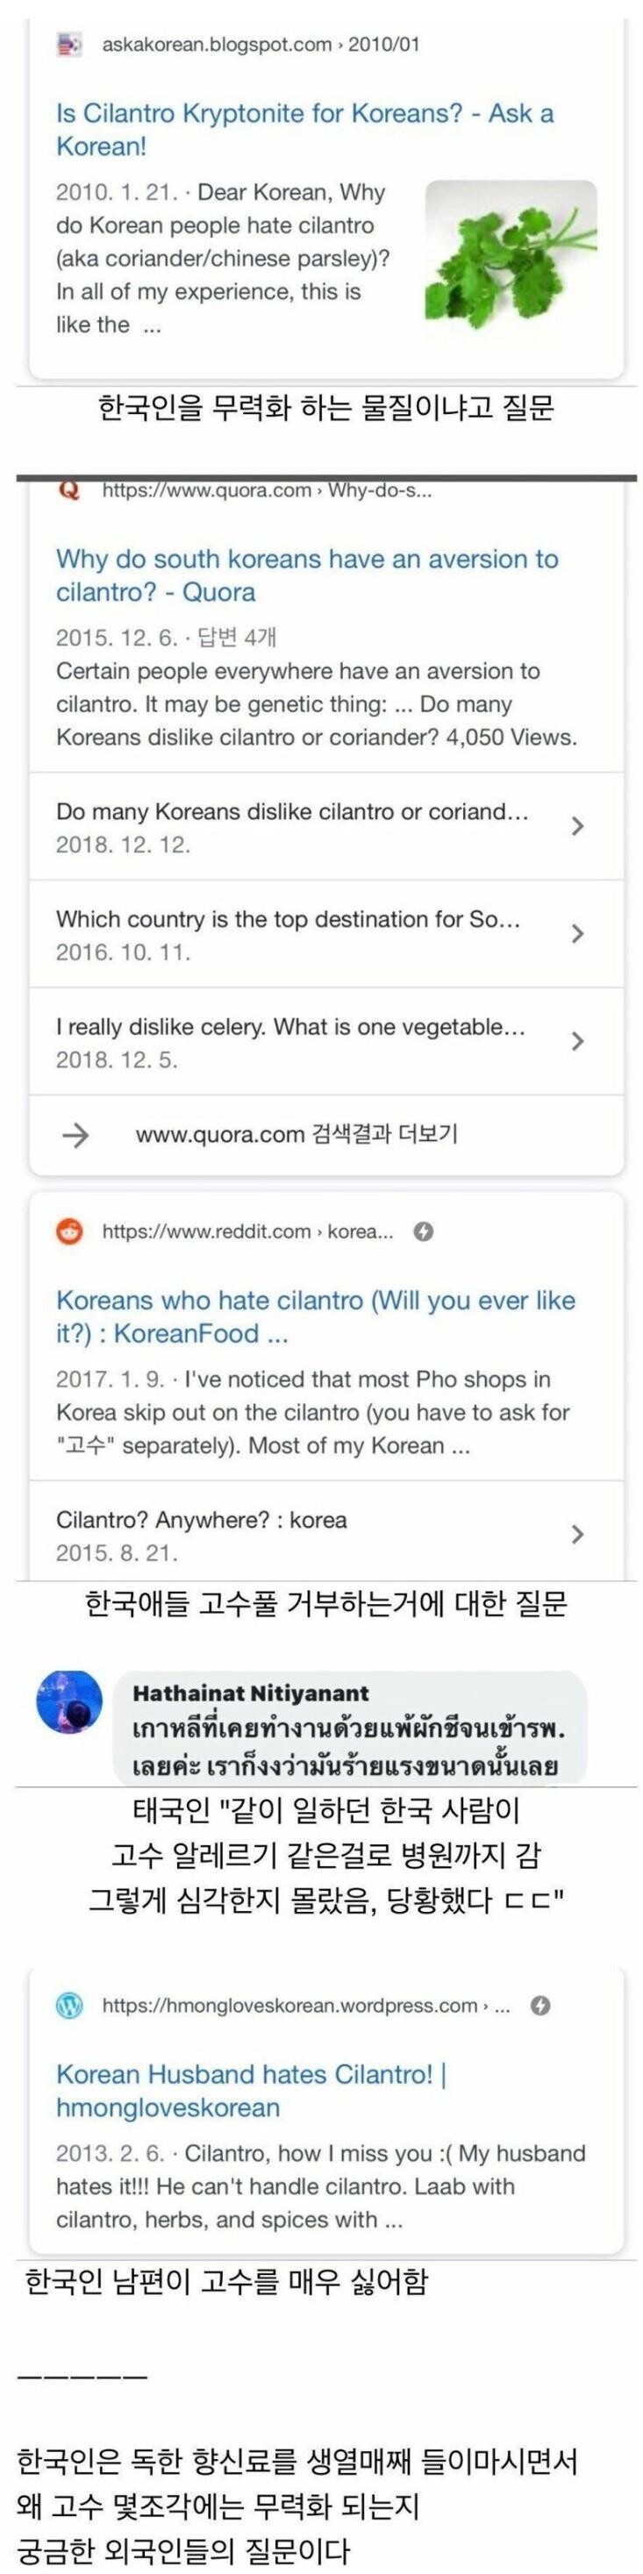Screen dimensions: 643x2574
Task: Expand 'Cilantro? Anywhere? : korea' chevron
Action: [x=577, y=1535]
